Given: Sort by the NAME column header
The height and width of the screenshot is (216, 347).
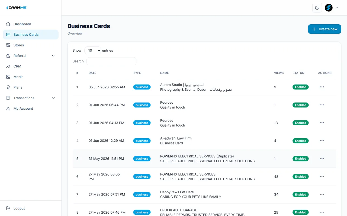Looking at the screenshot, I should coord(165,73).
